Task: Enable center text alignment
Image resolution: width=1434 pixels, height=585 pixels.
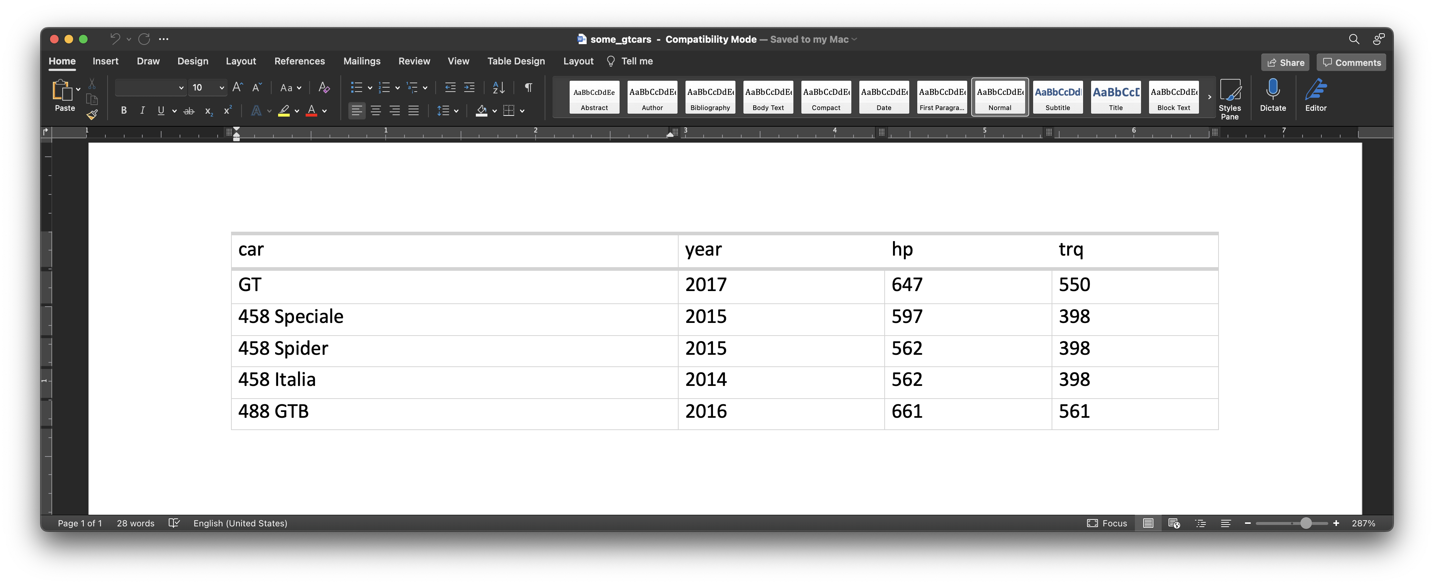Action: point(376,111)
